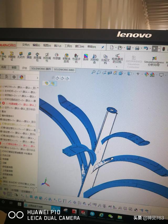Image resolution: width=168 pixels, height=224 pixels.
Task: Click the Open file icon
Action: (x=120, y=48)
